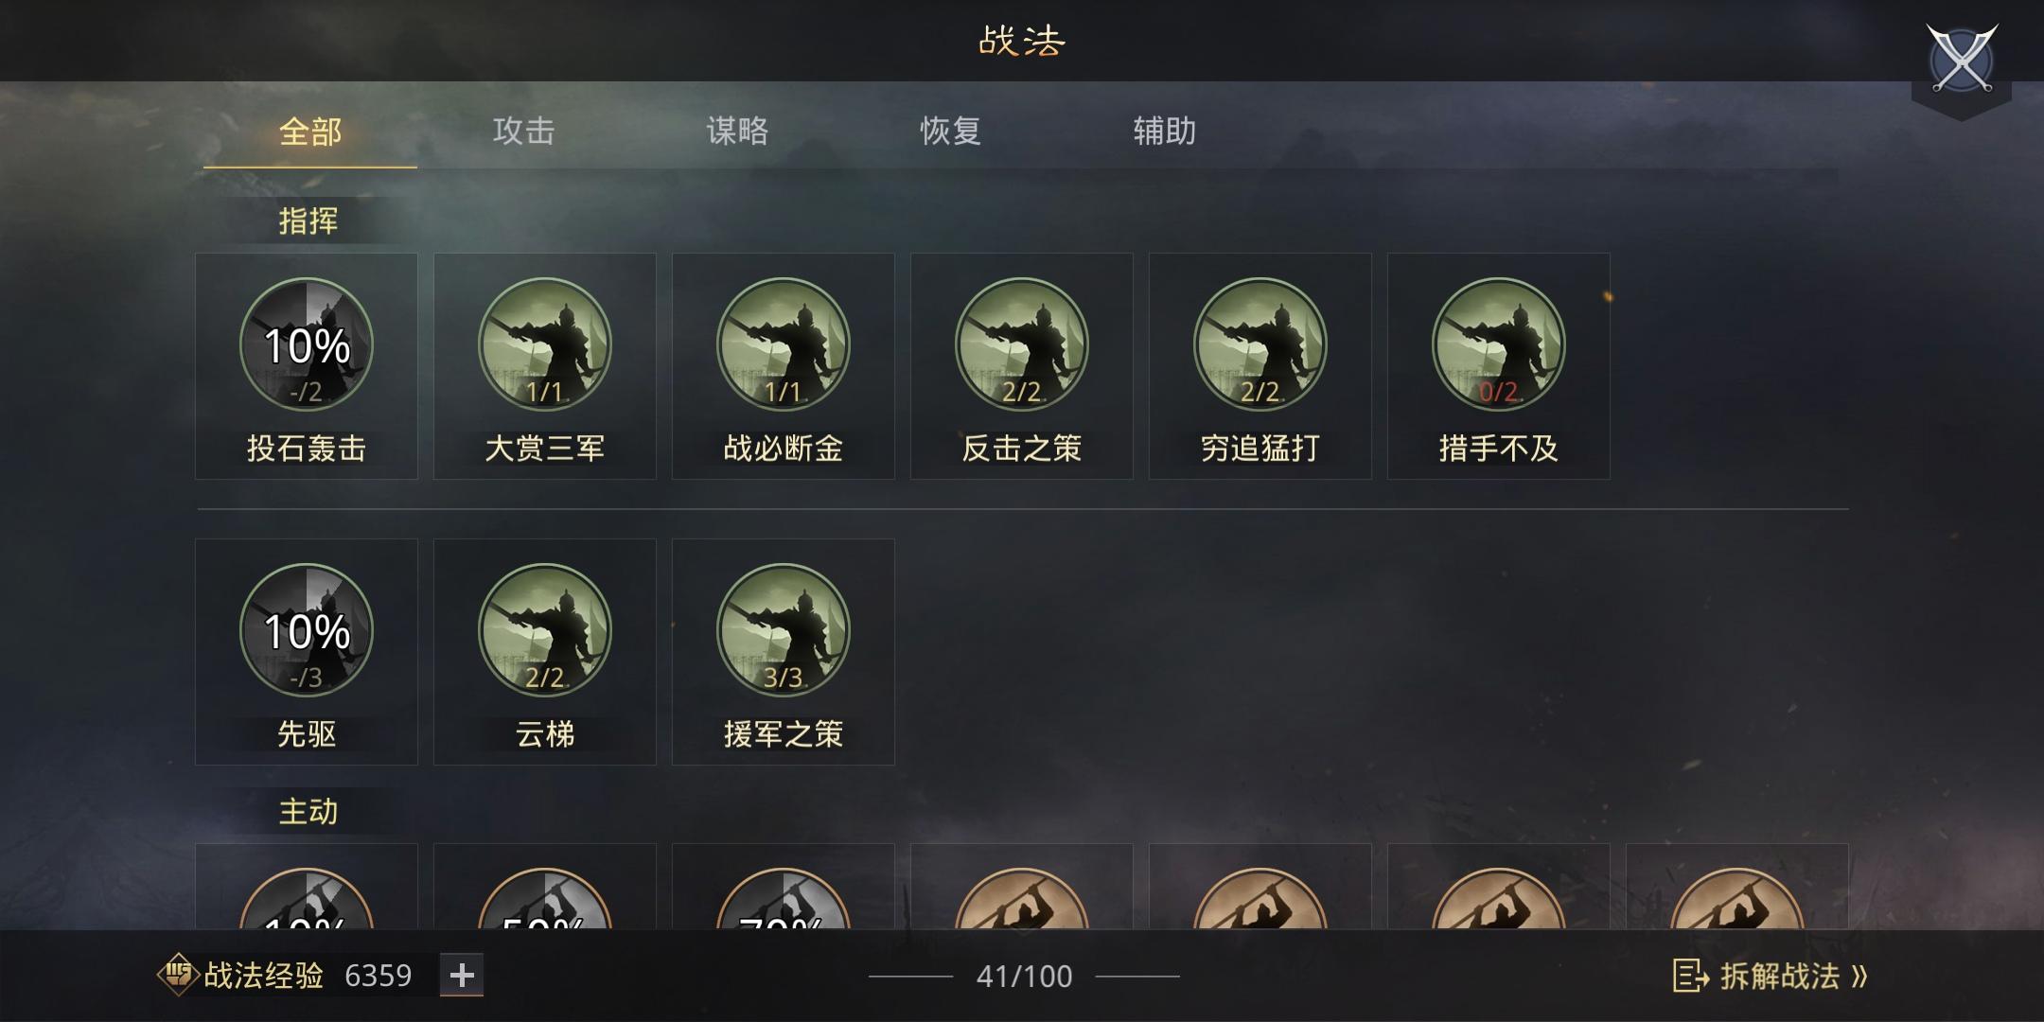
Task: Select the 大赏三军 tactic
Action: pyautogui.click(x=545, y=366)
